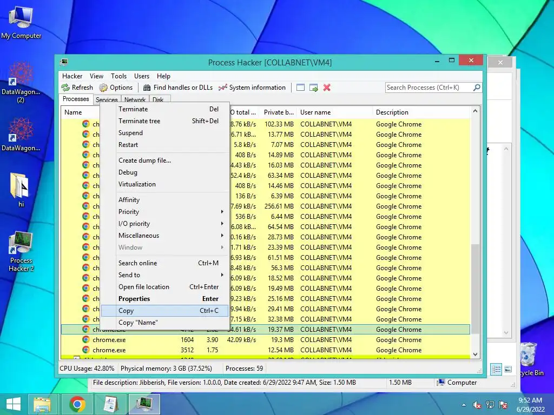Click Chrome icon of process 1604 row
The width and height of the screenshot is (554, 415).
pos(86,339)
